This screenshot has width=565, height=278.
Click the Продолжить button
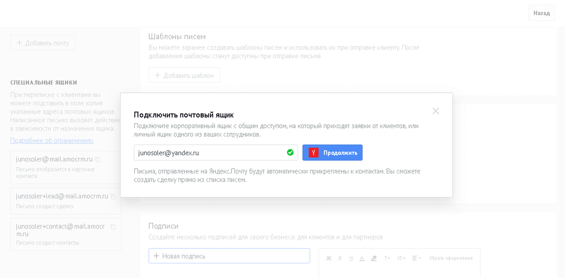pos(332,152)
